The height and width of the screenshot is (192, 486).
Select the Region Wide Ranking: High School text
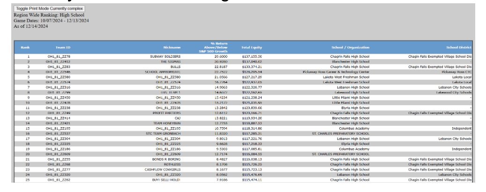49,15
